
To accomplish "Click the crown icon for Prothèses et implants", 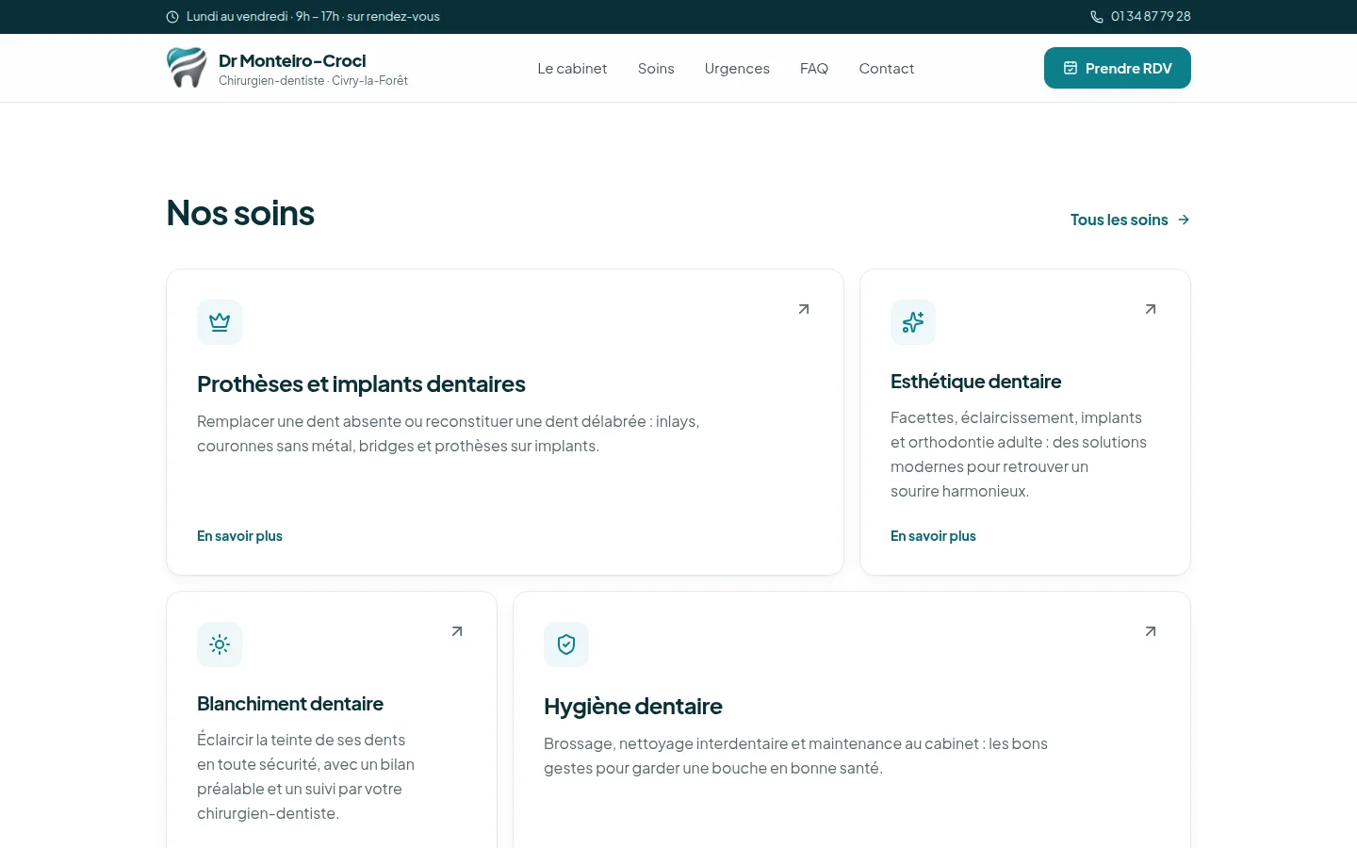I will 220,322.
